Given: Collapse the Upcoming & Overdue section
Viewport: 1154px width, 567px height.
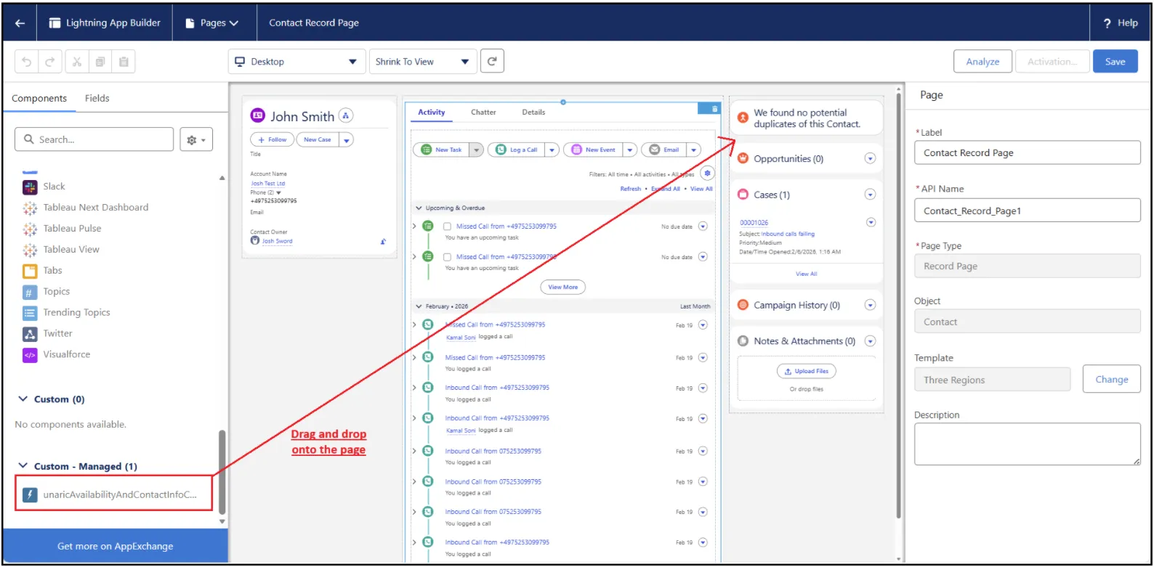Looking at the screenshot, I should tap(419, 208).
